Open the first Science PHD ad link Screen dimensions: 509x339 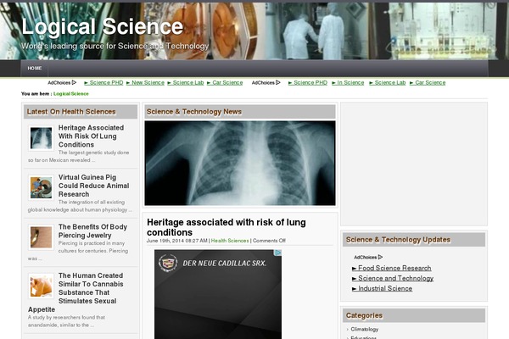point(103,83)
